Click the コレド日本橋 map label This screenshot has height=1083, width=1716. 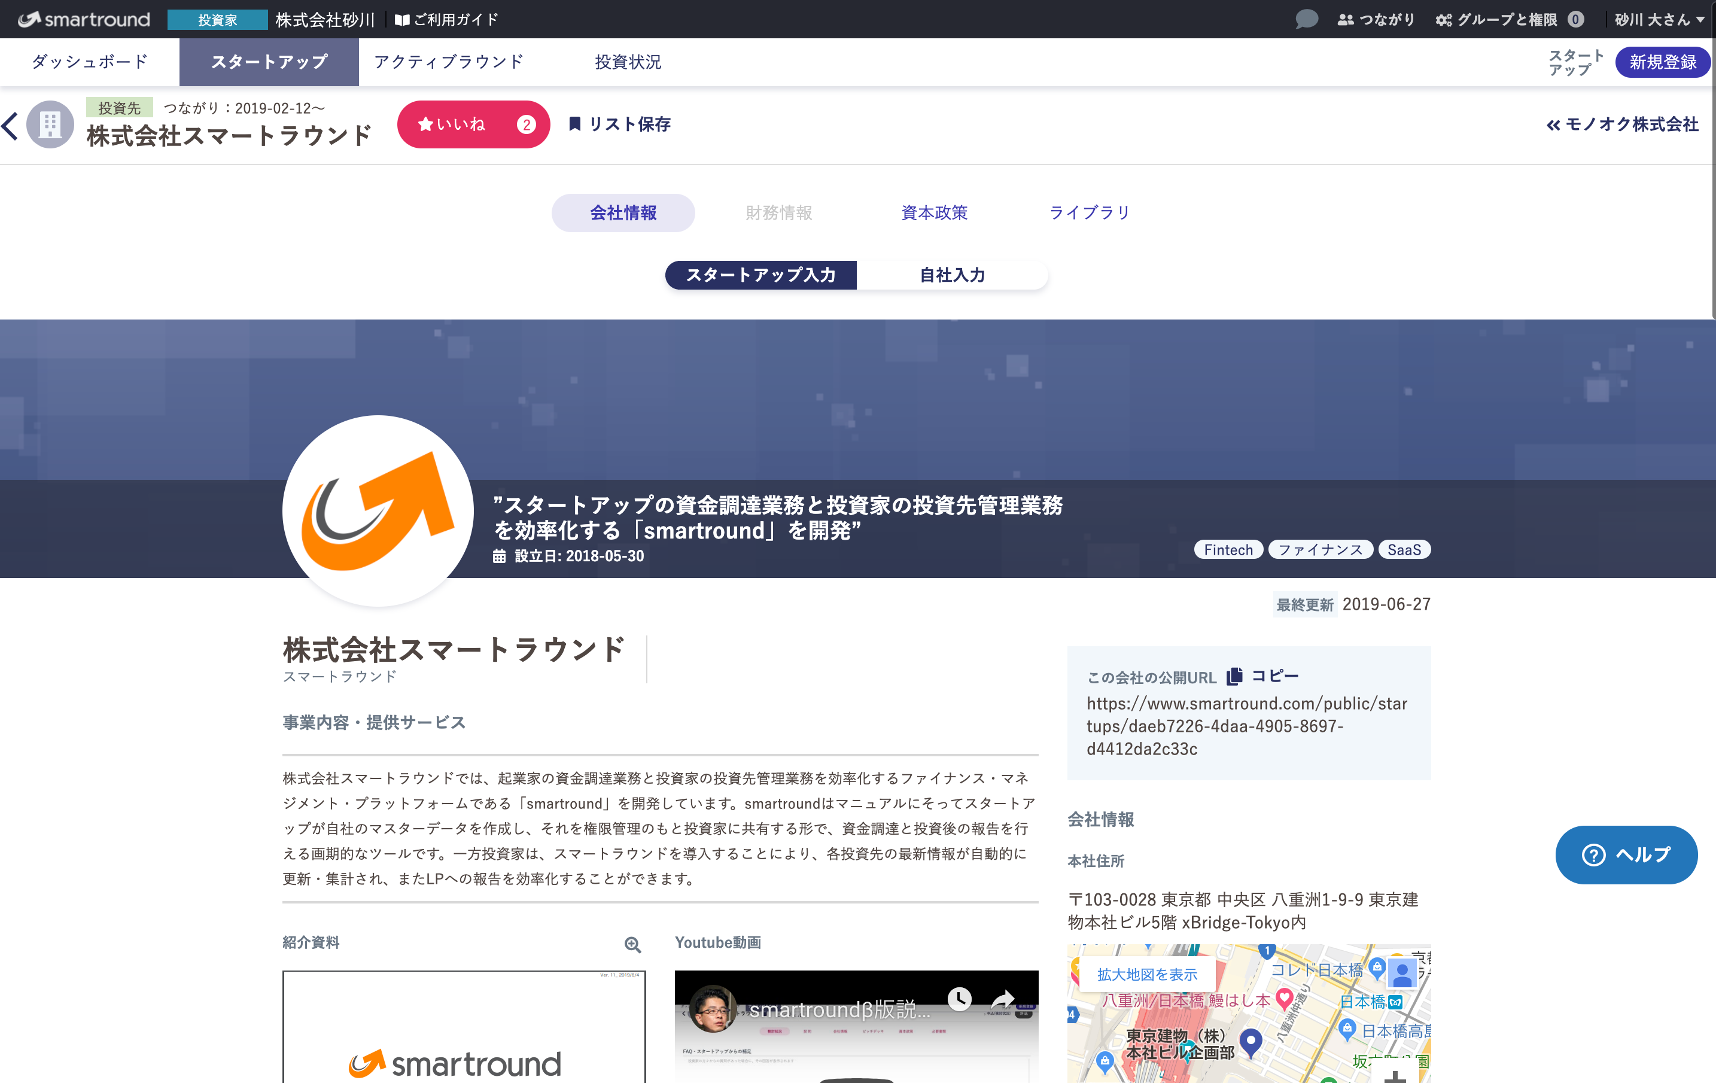coord(1317,970)
